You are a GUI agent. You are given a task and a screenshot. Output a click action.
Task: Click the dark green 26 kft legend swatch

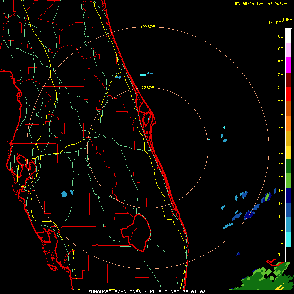tap(288, 166)
